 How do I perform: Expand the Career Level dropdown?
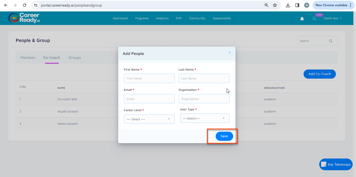click(x=149, y=119)
